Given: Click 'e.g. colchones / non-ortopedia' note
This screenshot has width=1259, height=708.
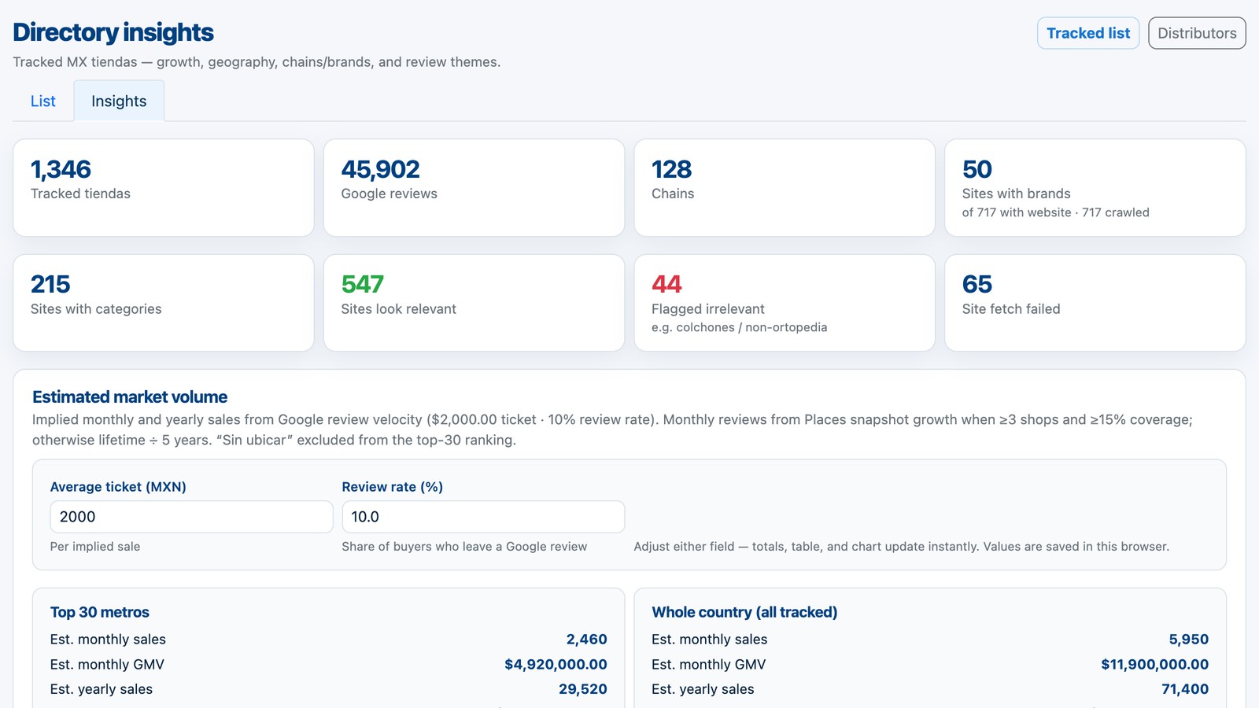Looking at the screenshot, I should 739,327.
